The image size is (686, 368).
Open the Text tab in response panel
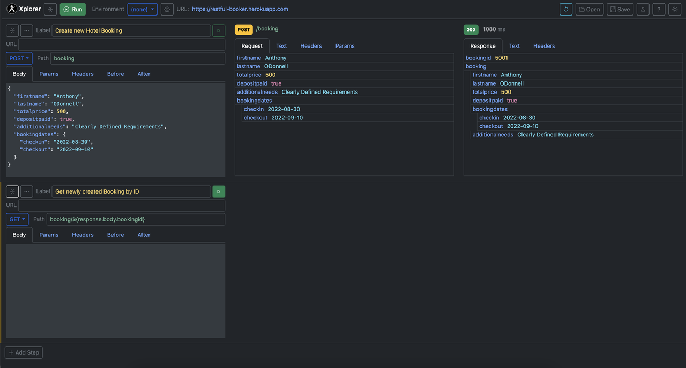[x=514, y=46]
